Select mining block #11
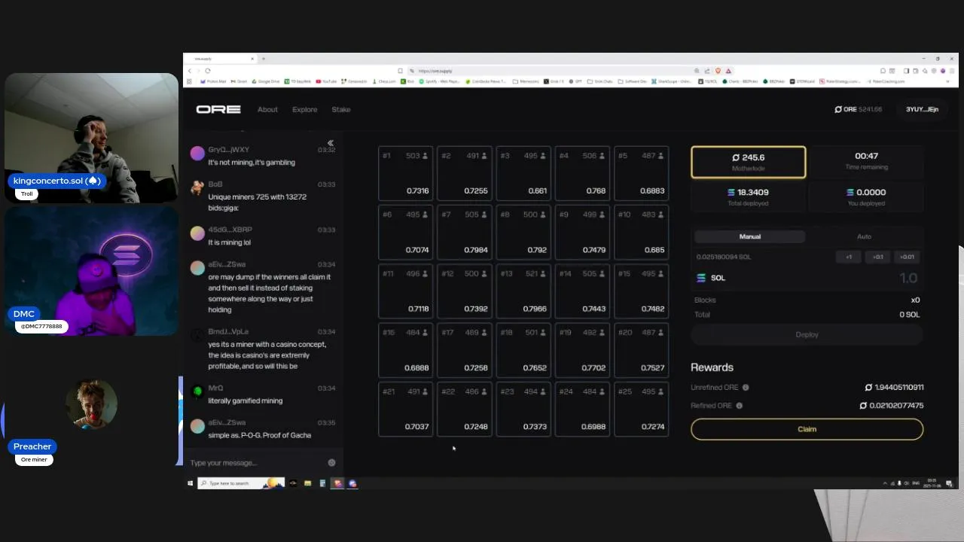Screen dimensions: 964x542 point(405,291)
